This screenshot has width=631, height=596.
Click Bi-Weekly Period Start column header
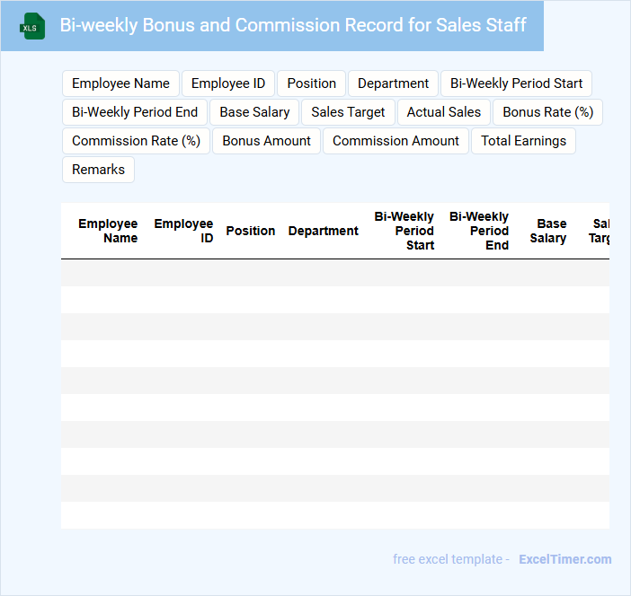pos(404,231)
